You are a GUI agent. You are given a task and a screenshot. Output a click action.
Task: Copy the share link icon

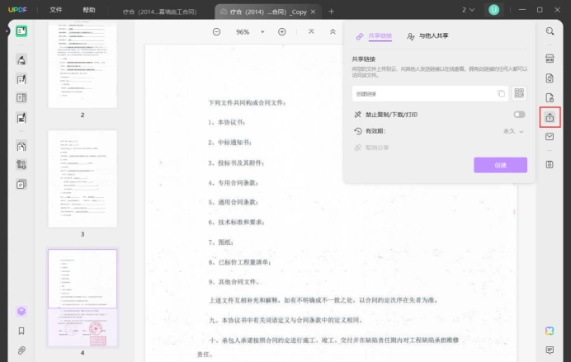(502, 93)
